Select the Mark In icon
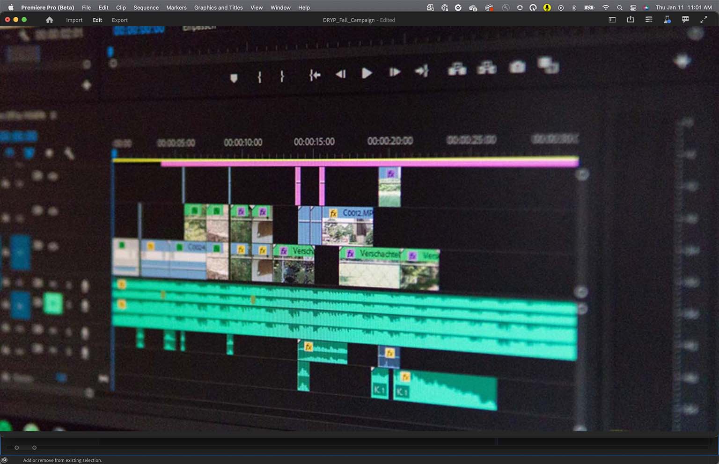The image size is (719, 464). [x=260, y=76]
